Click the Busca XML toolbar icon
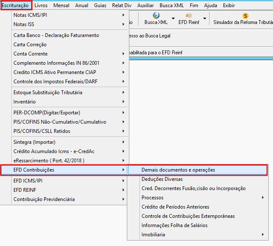The image size is (273, 246). 156,16
